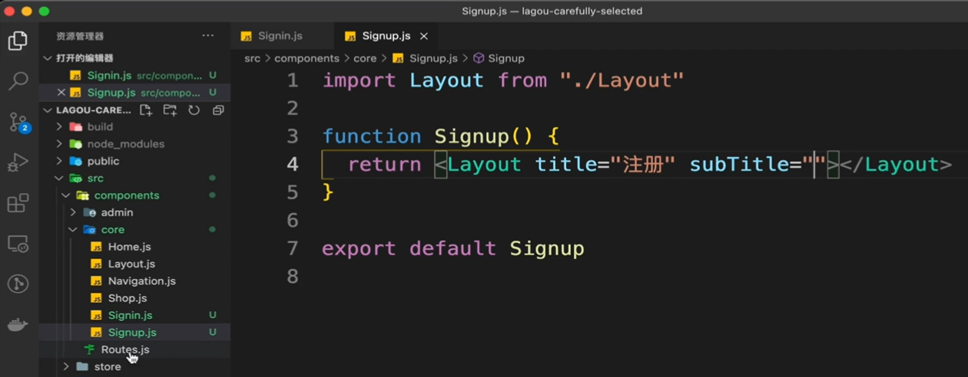Open Signin.js in the core folder

130,315
